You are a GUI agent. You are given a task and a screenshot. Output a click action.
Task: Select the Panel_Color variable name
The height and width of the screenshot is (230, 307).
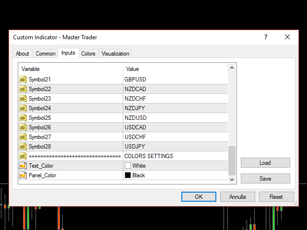point(43,175)
